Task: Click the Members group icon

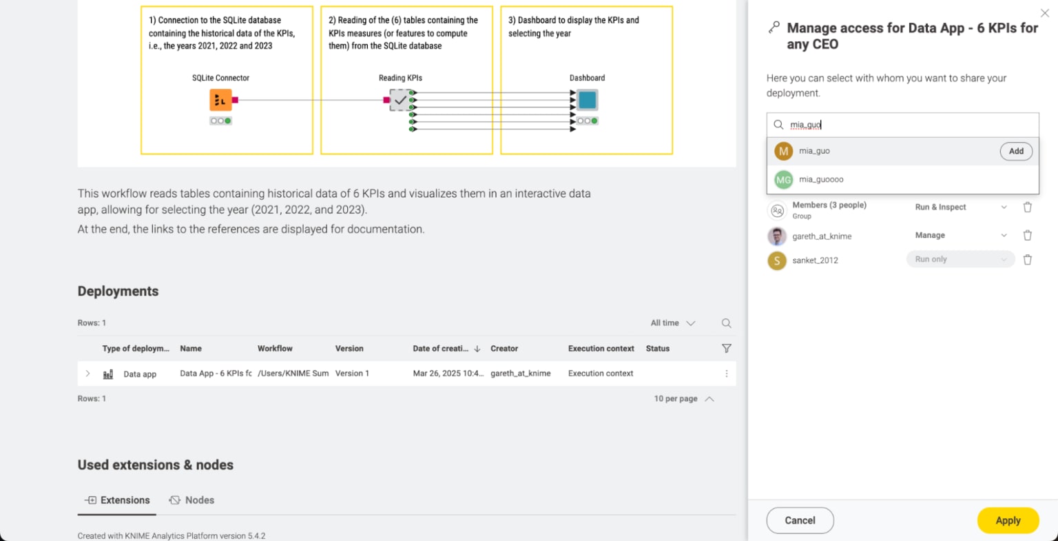Action: [777, 210]
